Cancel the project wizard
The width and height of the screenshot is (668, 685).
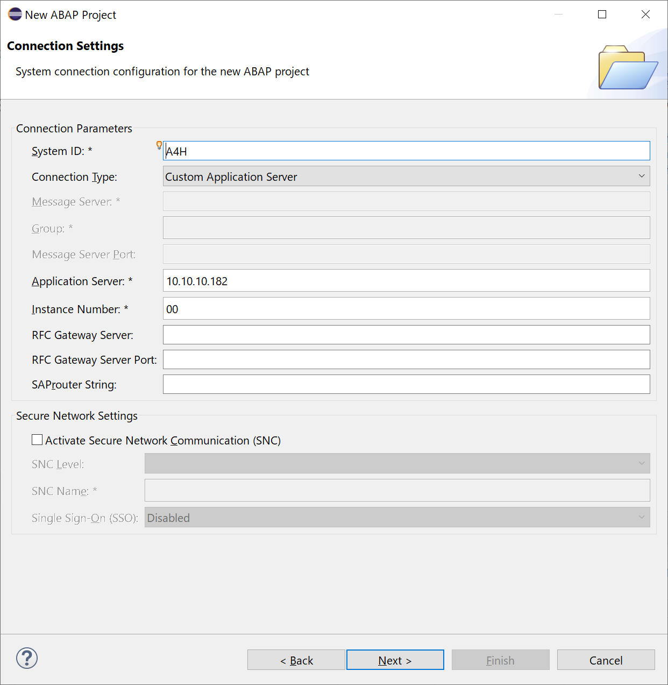click(606, 660)
